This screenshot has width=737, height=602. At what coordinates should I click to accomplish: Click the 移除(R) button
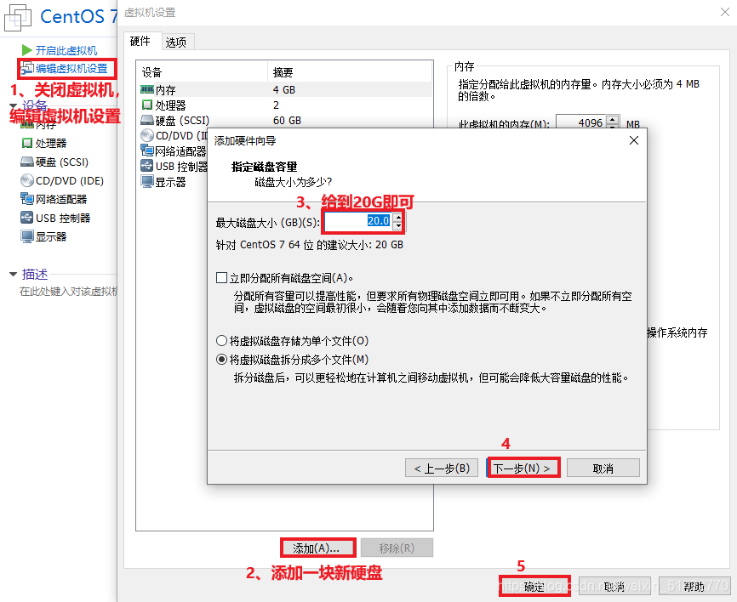pos(397,548)
